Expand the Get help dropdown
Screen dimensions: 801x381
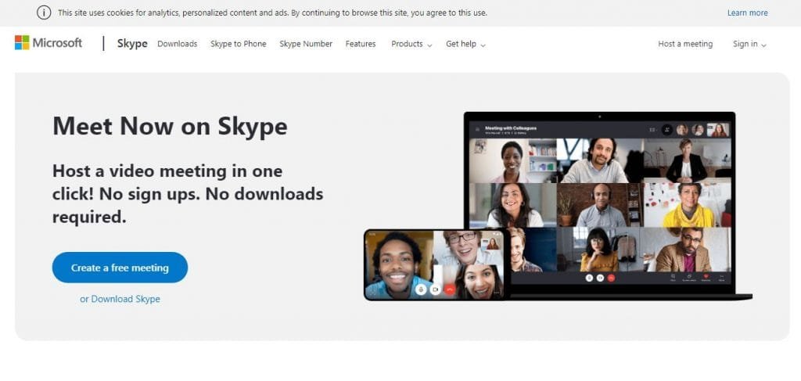(465, 44)
